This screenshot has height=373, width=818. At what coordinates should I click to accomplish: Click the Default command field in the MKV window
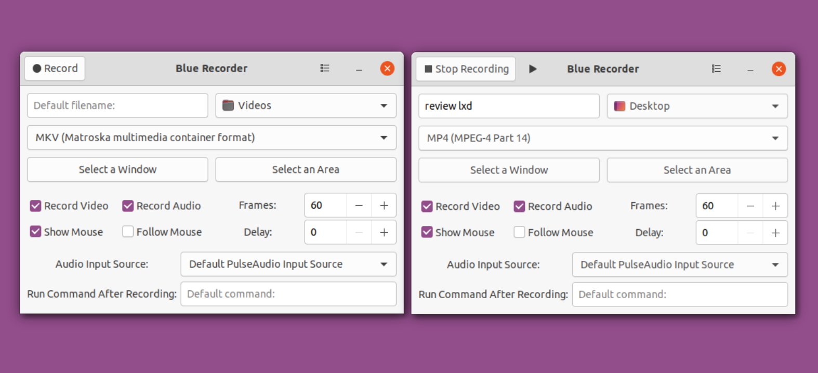(x=288, y=294)
